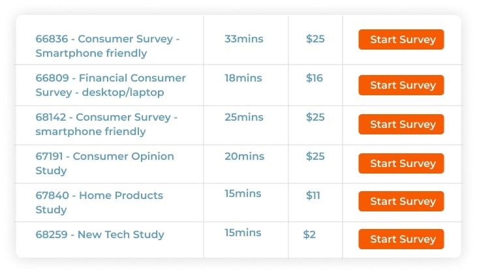Click the 33mins duration in first row
This screenshot has height=274, width=477.
(x=244, y=39)
